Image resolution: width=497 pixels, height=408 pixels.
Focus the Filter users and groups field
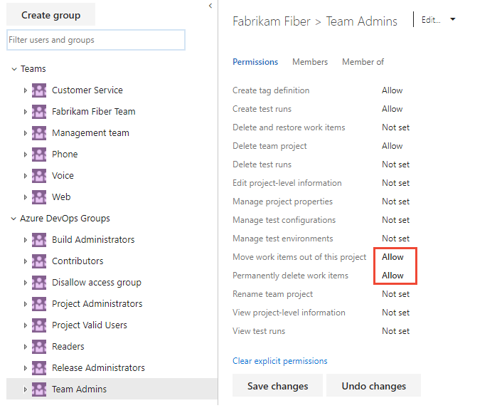point(96,40)
